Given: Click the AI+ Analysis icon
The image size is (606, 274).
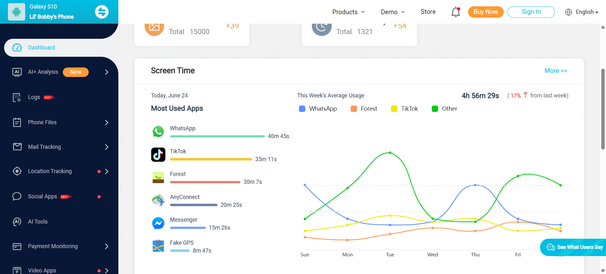Looking at the screenshot, I should (x=17, y=72).
